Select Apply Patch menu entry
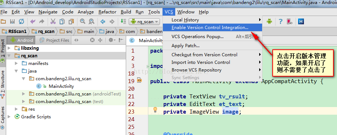Image resolution: width=337 pixels, height=135 pixels. 212,46
